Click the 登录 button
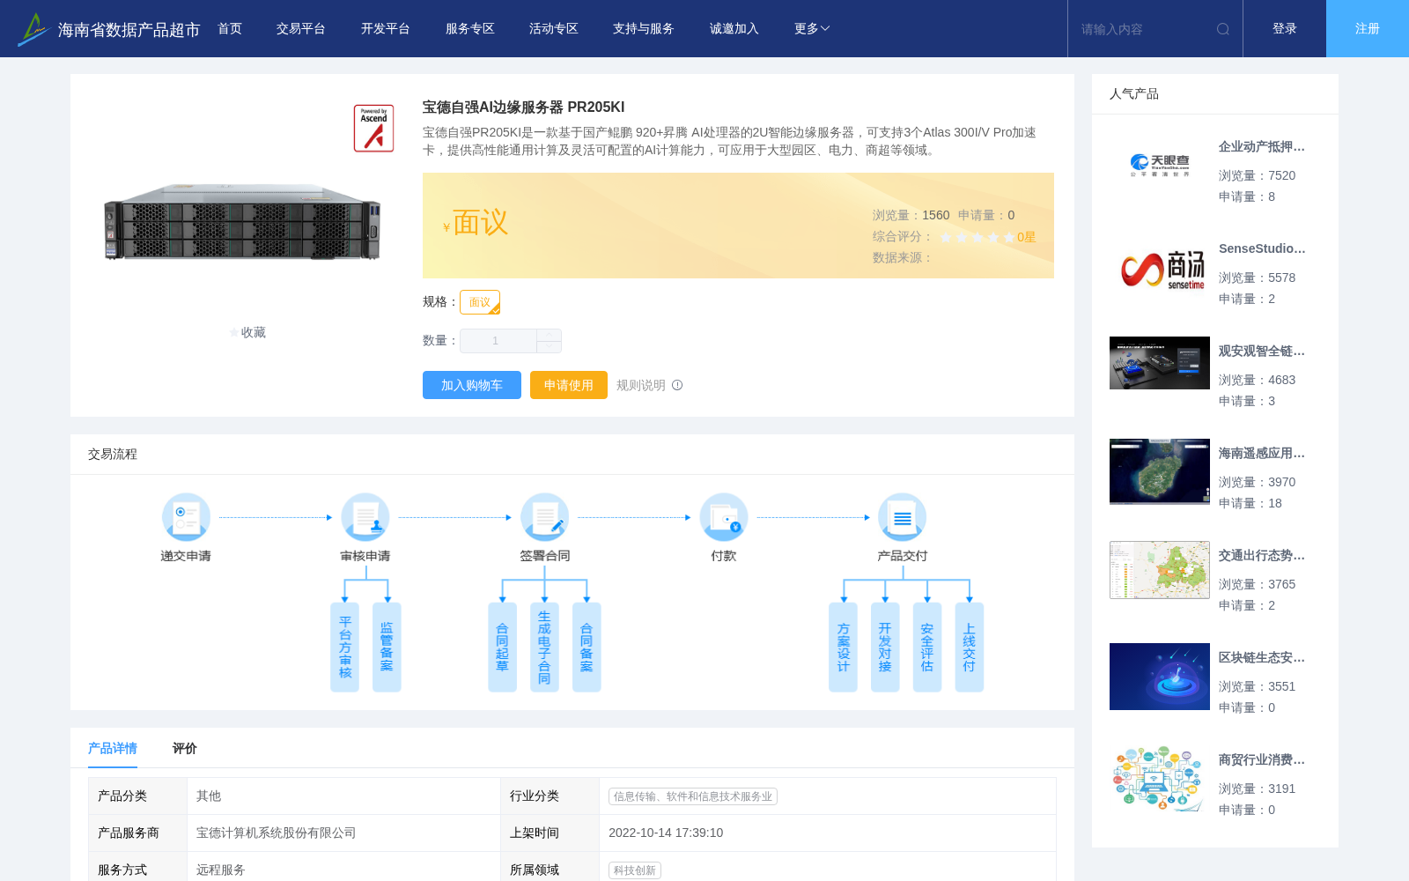 pyautogui.click(x=1285, y=29)
